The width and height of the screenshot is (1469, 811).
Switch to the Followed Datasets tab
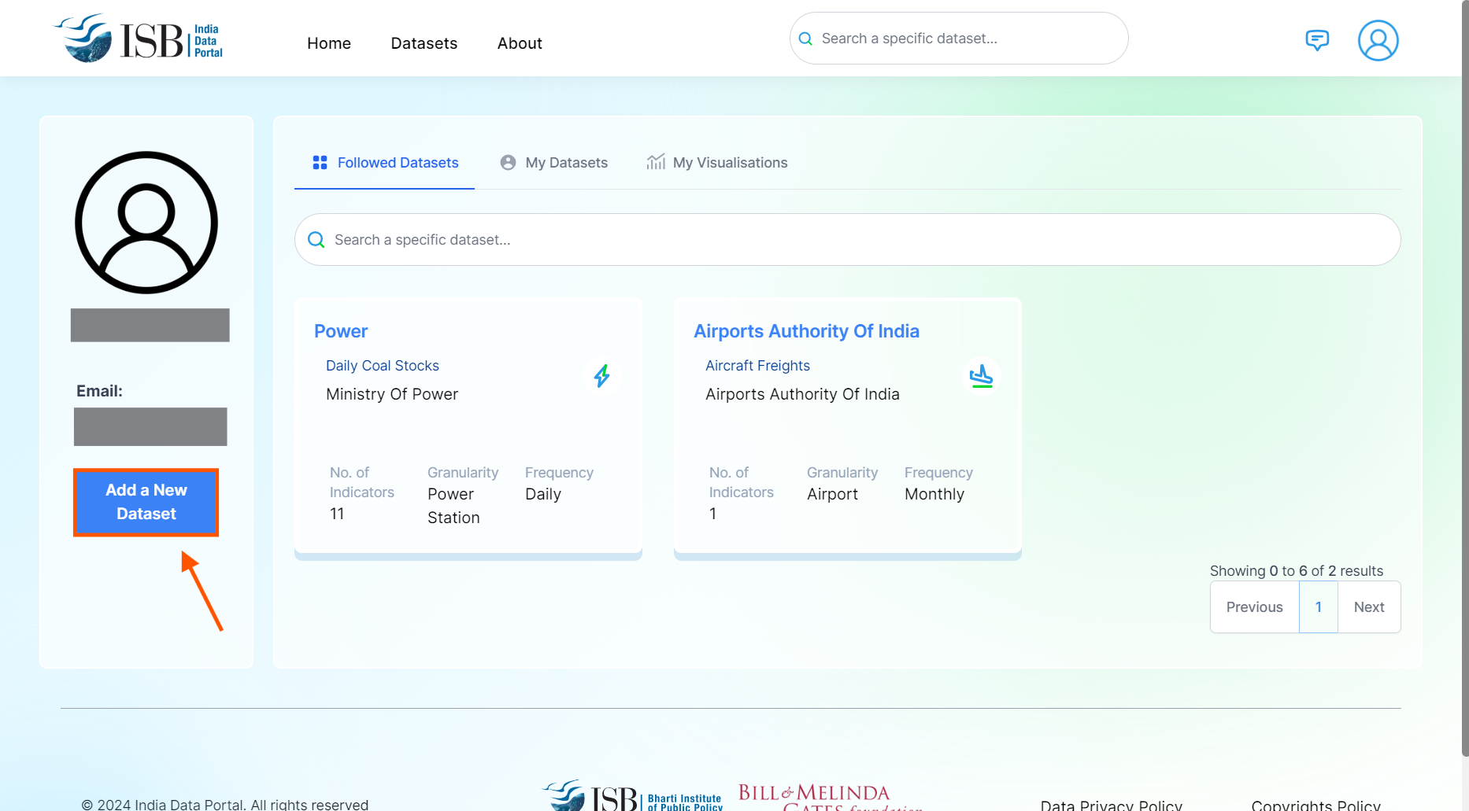point(385,163)
